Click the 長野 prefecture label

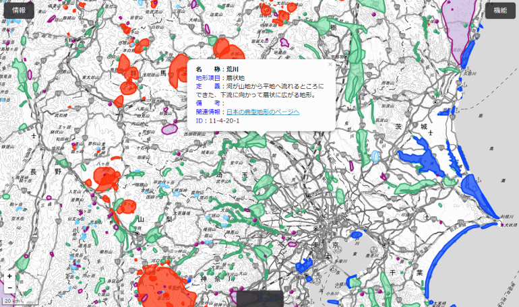click(46, 172)
